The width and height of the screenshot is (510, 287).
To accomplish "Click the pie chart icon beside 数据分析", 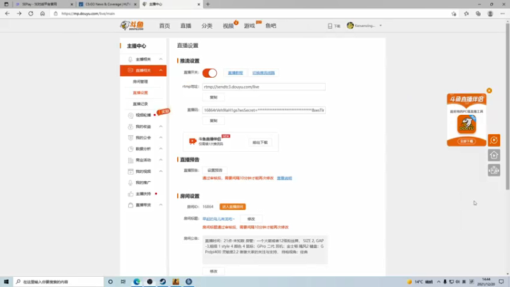I will pyautogui.click(x=131, y=149).
